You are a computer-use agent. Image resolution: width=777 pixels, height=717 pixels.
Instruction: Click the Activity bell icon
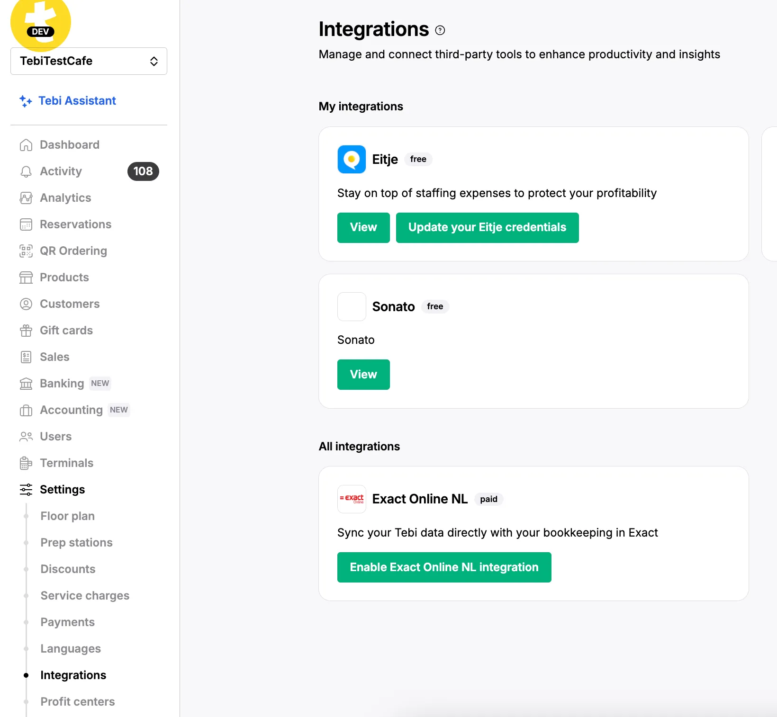coord(26,171)
